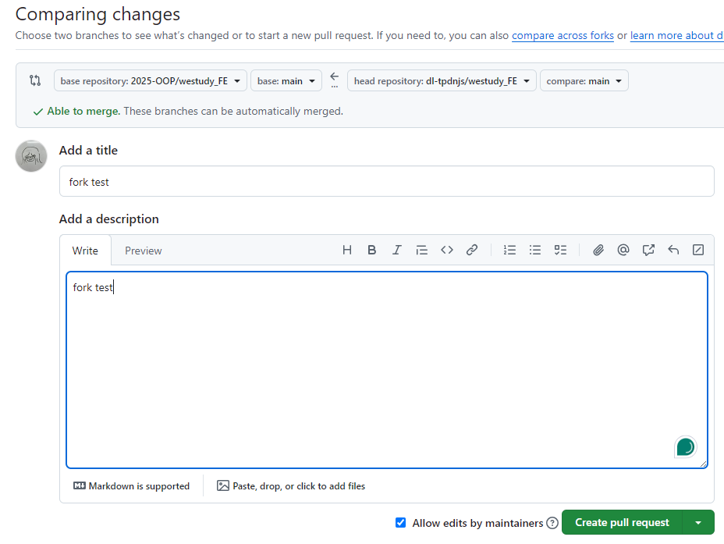Open the compare: main branch dropdown
Viewport: 724px width, 544px height.
coord(584,81)
